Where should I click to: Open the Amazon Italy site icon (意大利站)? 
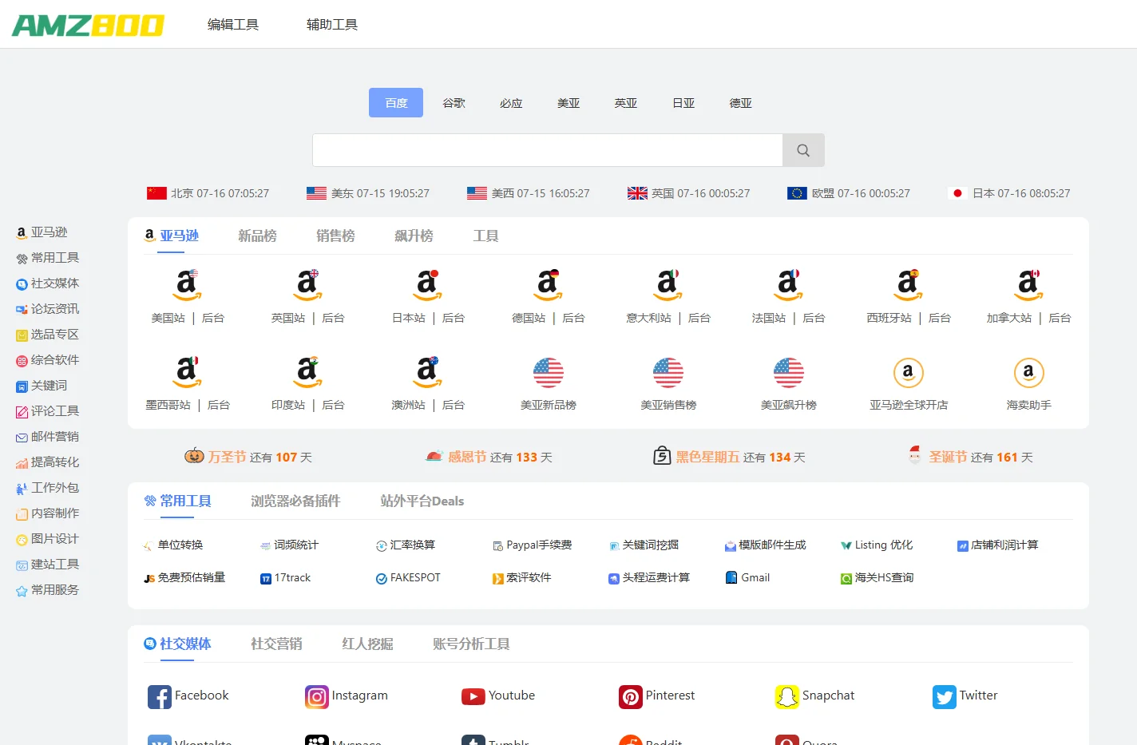point(668,285)
